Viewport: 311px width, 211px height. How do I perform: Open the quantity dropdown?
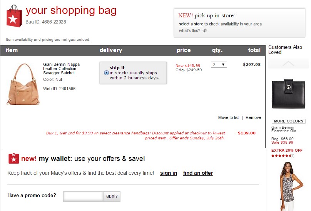pos(219,65)
